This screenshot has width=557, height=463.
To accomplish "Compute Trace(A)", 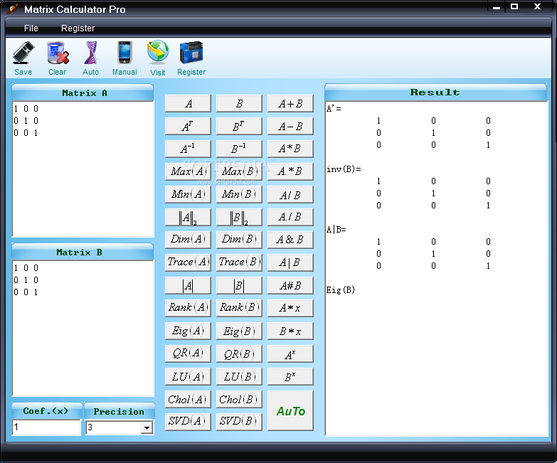I will (188, 262).
